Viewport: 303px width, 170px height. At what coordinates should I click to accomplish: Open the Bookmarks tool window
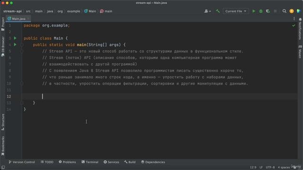click(3, 146)
